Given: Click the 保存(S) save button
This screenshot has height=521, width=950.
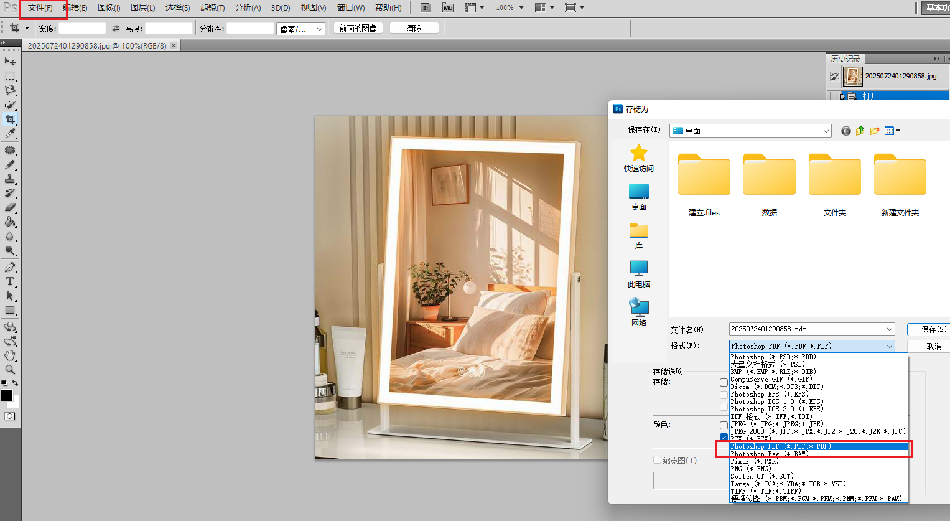Looking at the screenshot, I should point(932,329).
